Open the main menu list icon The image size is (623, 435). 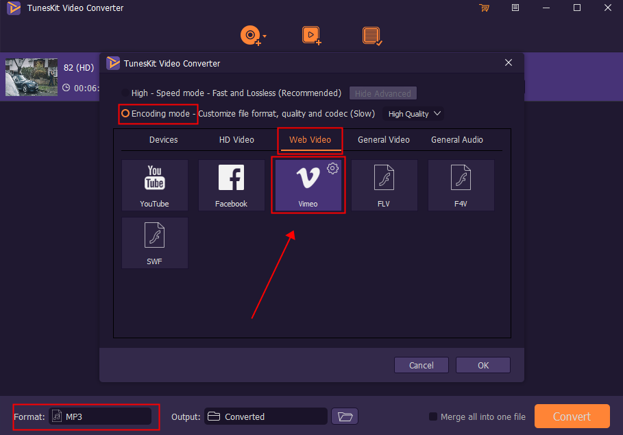point(515,8)
